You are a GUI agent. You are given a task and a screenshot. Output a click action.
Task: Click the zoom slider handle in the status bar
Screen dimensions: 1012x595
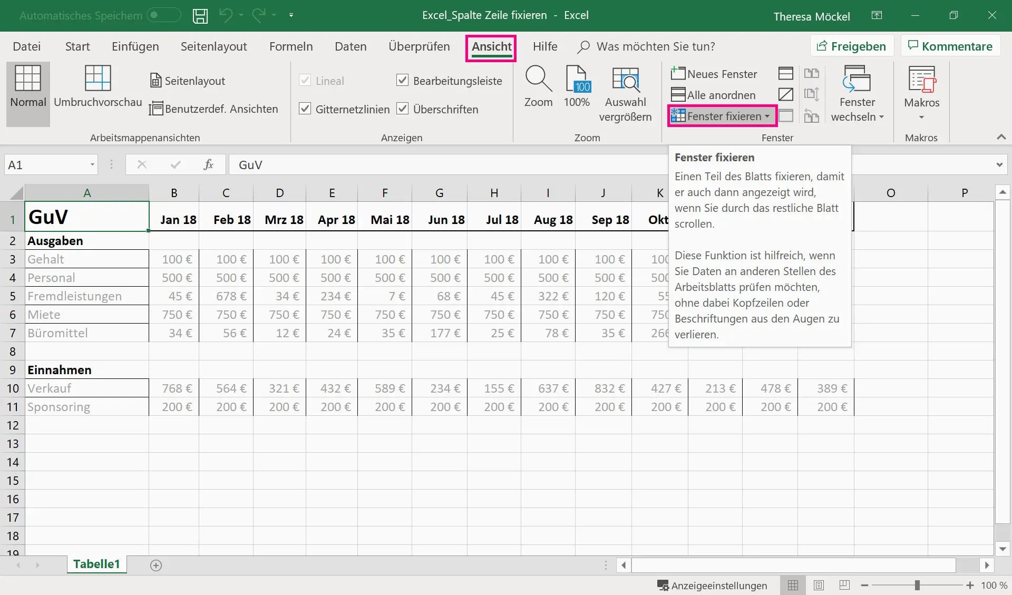coord(917,585)
